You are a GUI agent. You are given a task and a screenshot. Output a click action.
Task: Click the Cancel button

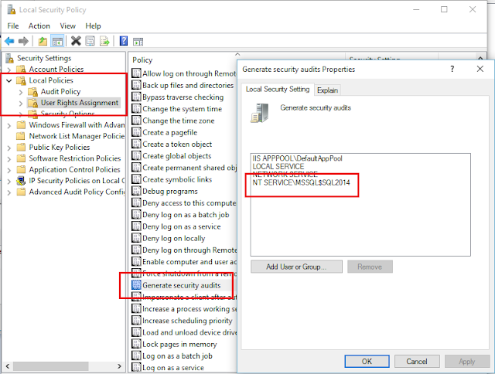[417, 362]
